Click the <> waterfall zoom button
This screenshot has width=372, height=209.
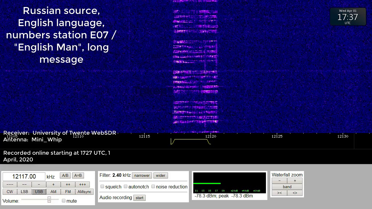pyautogui.click(x=295, y=193)
